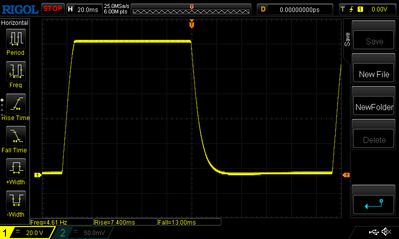Viewport: 399px width, 239px height.
Task: Toggle the muted speaker sound icon
Action: click(386, 232)
